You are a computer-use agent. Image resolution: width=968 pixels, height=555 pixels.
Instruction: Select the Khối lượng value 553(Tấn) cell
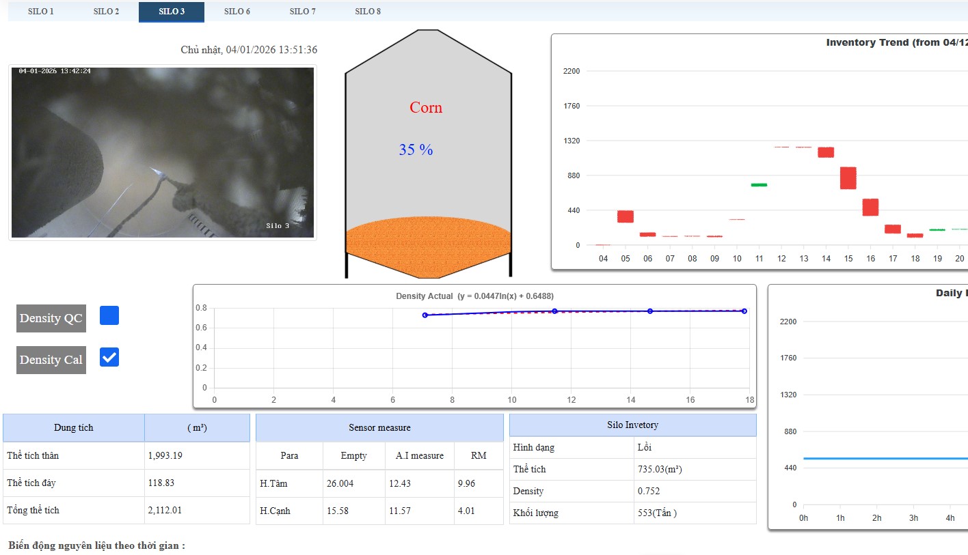pyautogui.click(x=695, y=513)
